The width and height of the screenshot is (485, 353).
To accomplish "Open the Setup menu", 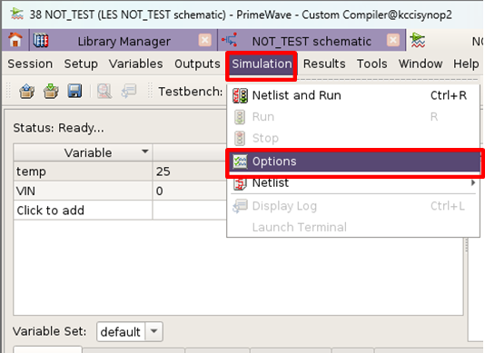I will point(81,64).
